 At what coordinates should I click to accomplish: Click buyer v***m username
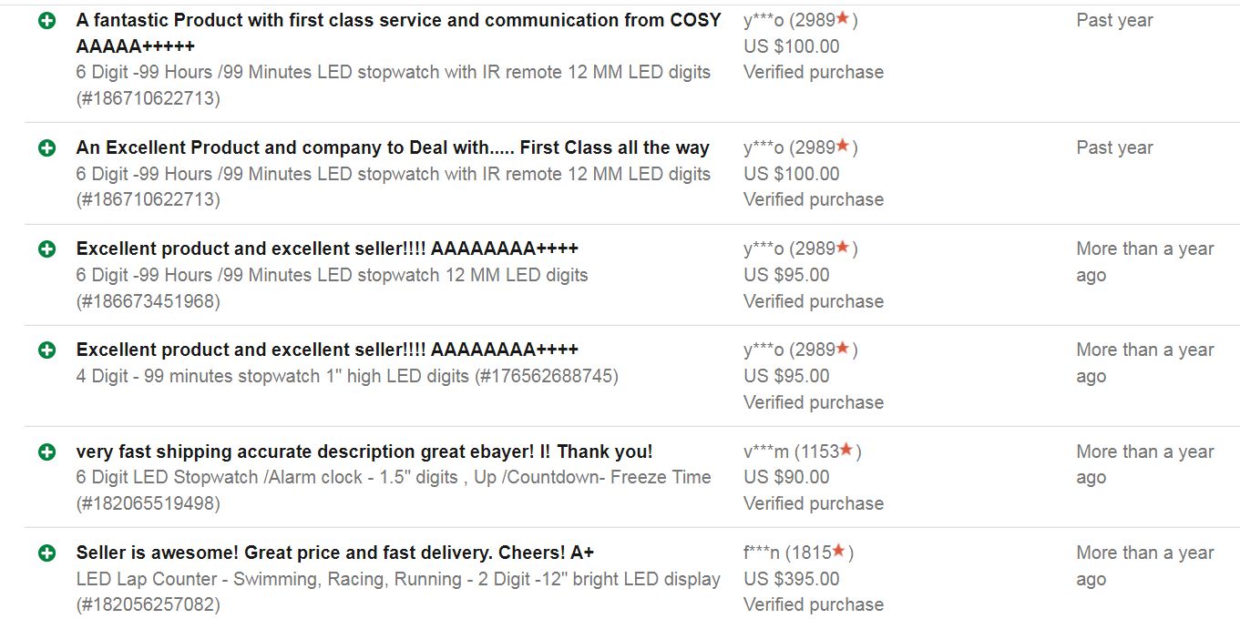765,452
